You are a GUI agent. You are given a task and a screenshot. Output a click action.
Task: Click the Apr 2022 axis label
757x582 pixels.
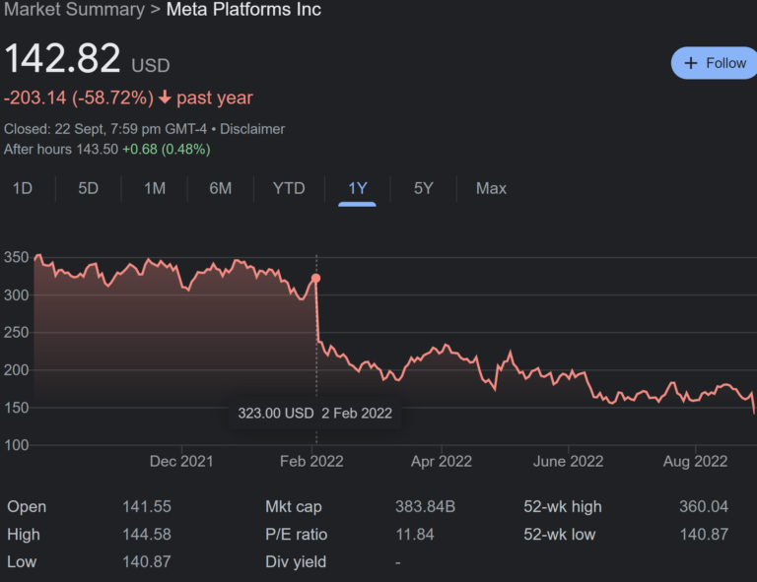(442, 461)
